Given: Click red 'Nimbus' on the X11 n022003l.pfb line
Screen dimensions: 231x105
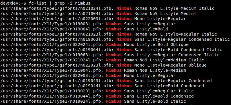Looking at the screenshot, I should tap(114, 75).
